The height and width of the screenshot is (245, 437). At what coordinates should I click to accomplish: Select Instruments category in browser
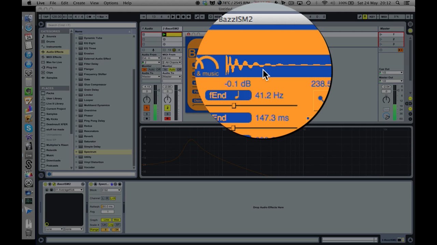(x=54, y=47)
